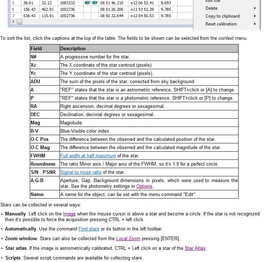This screenshot has height=262, width=264.
Task: Click the bold 'Scripts' bullet heading
Action: pyautogui.click(x=13, y=258)
